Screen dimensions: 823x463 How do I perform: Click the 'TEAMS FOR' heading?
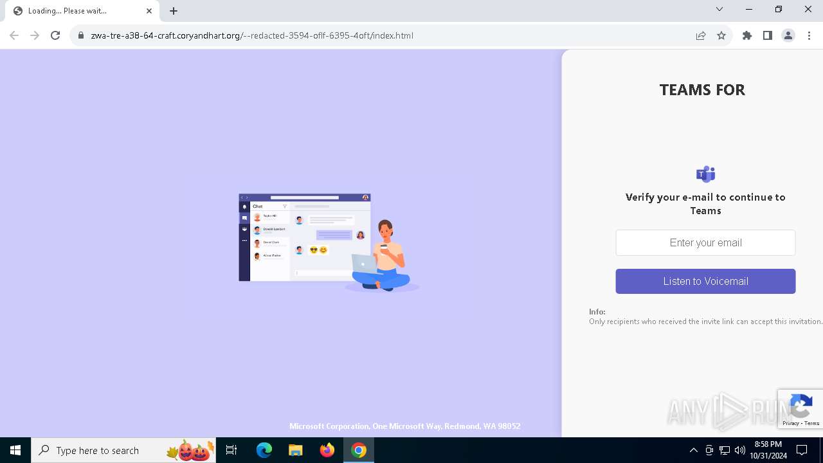point(702,90)
